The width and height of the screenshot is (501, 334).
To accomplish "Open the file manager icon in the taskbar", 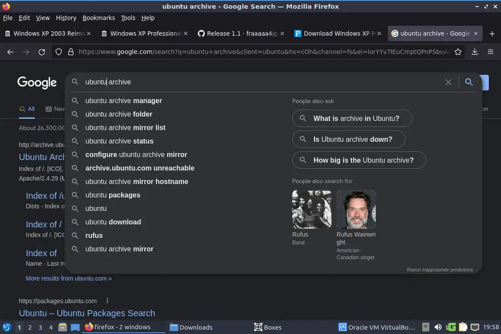I will point(63,327).
